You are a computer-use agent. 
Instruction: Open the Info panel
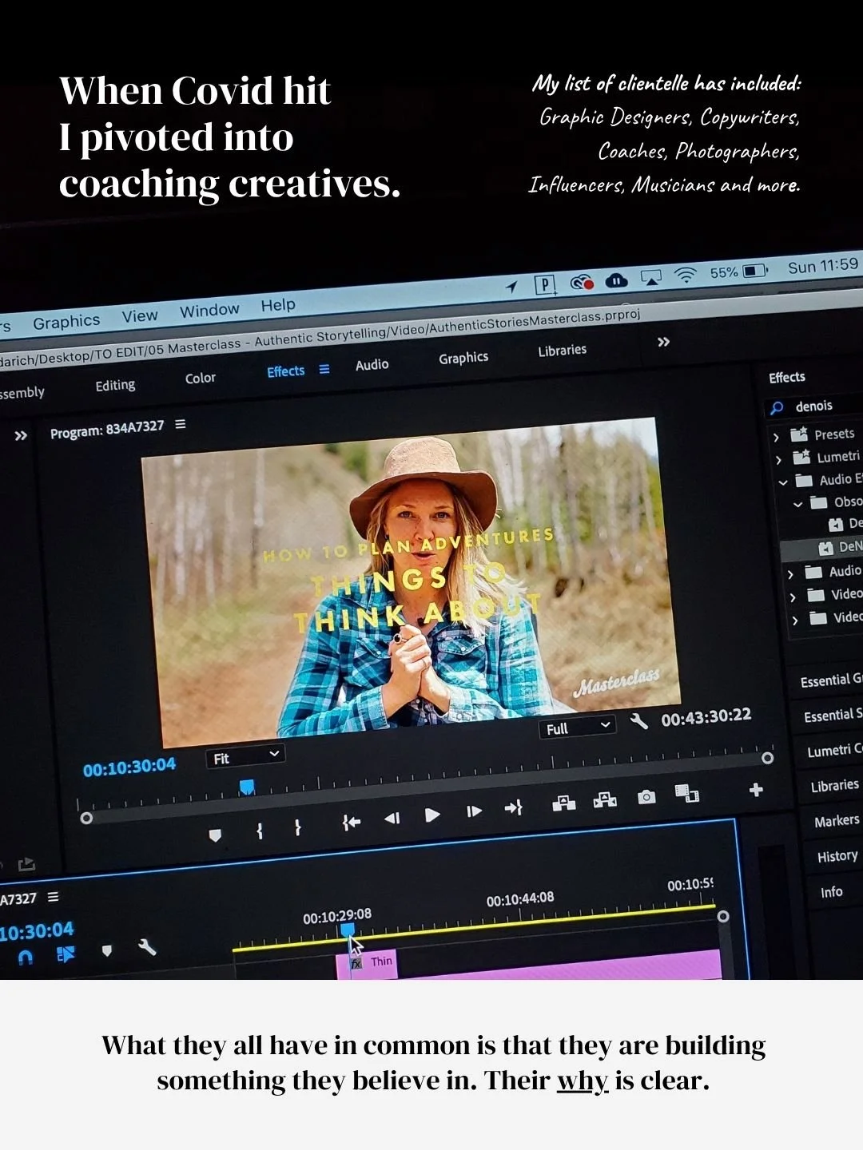[831, 892]
